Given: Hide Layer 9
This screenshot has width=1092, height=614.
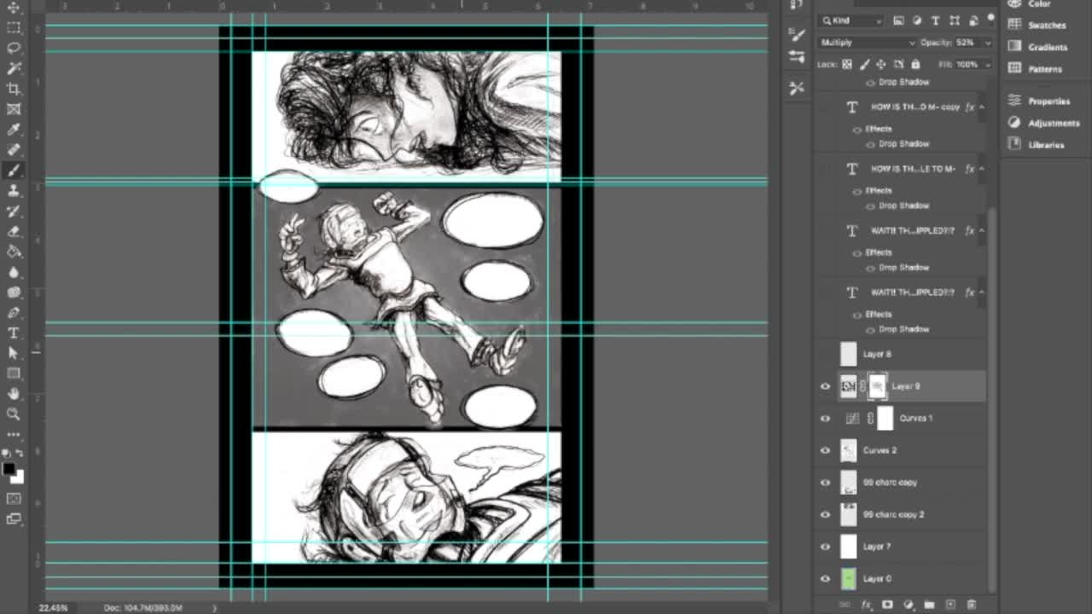Looking at the screenshot, I should click(825, 386).
